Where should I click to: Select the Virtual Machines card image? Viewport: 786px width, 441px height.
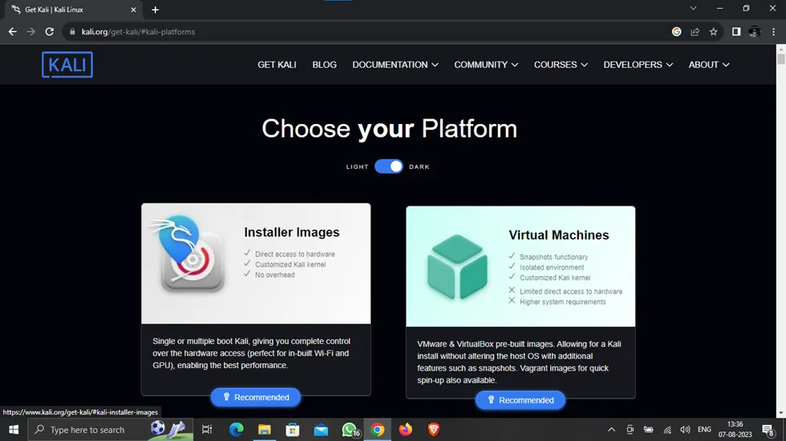457,267
